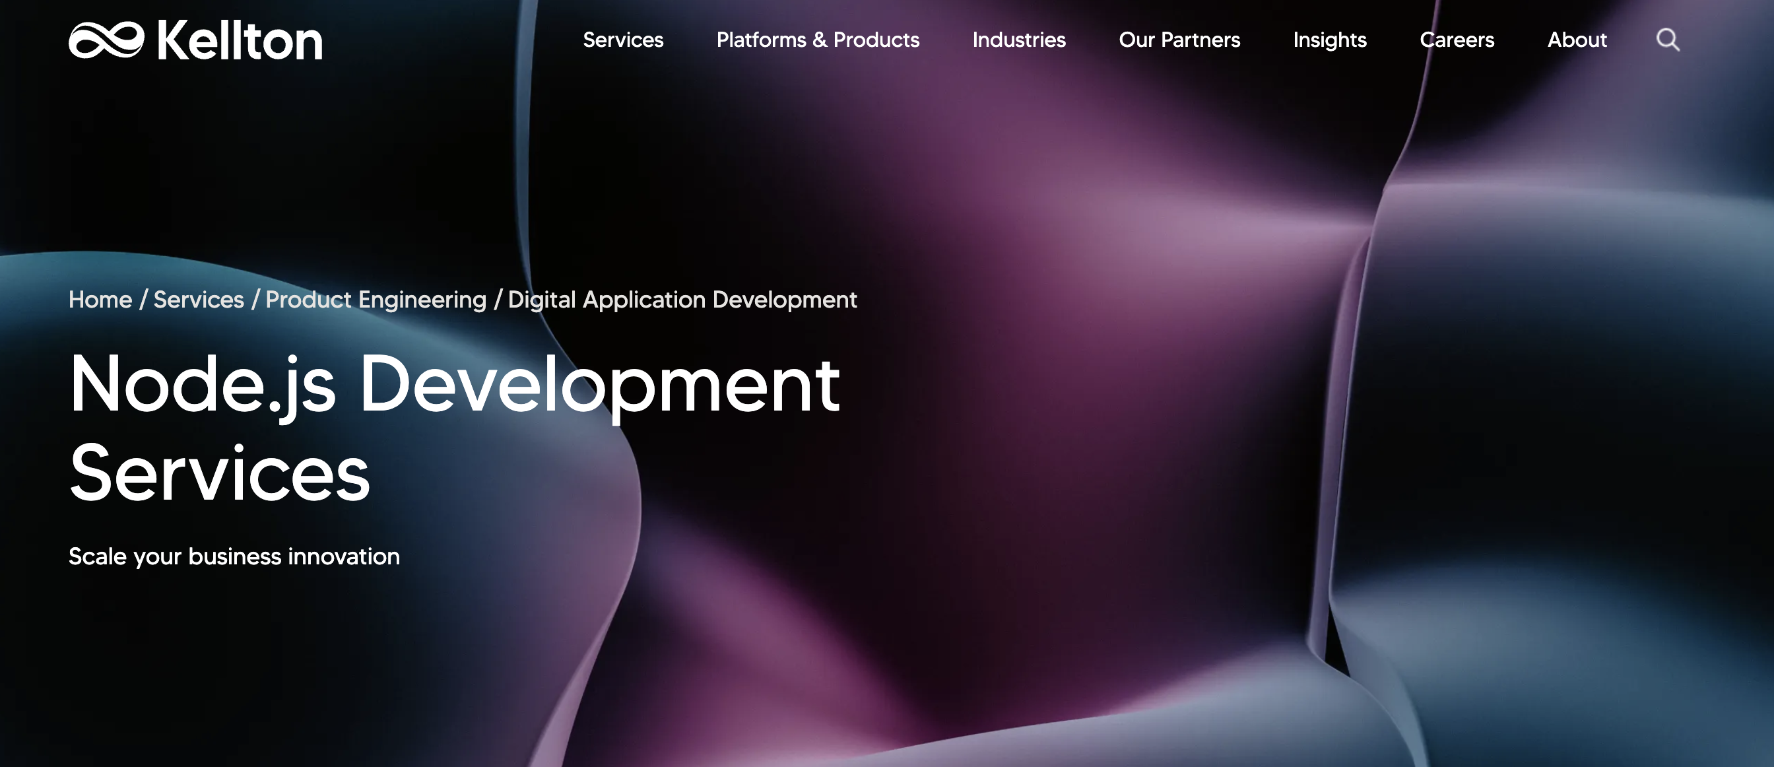Expand the Platforms & Products menu
The image size is (1774, 767).
point(818,40)
